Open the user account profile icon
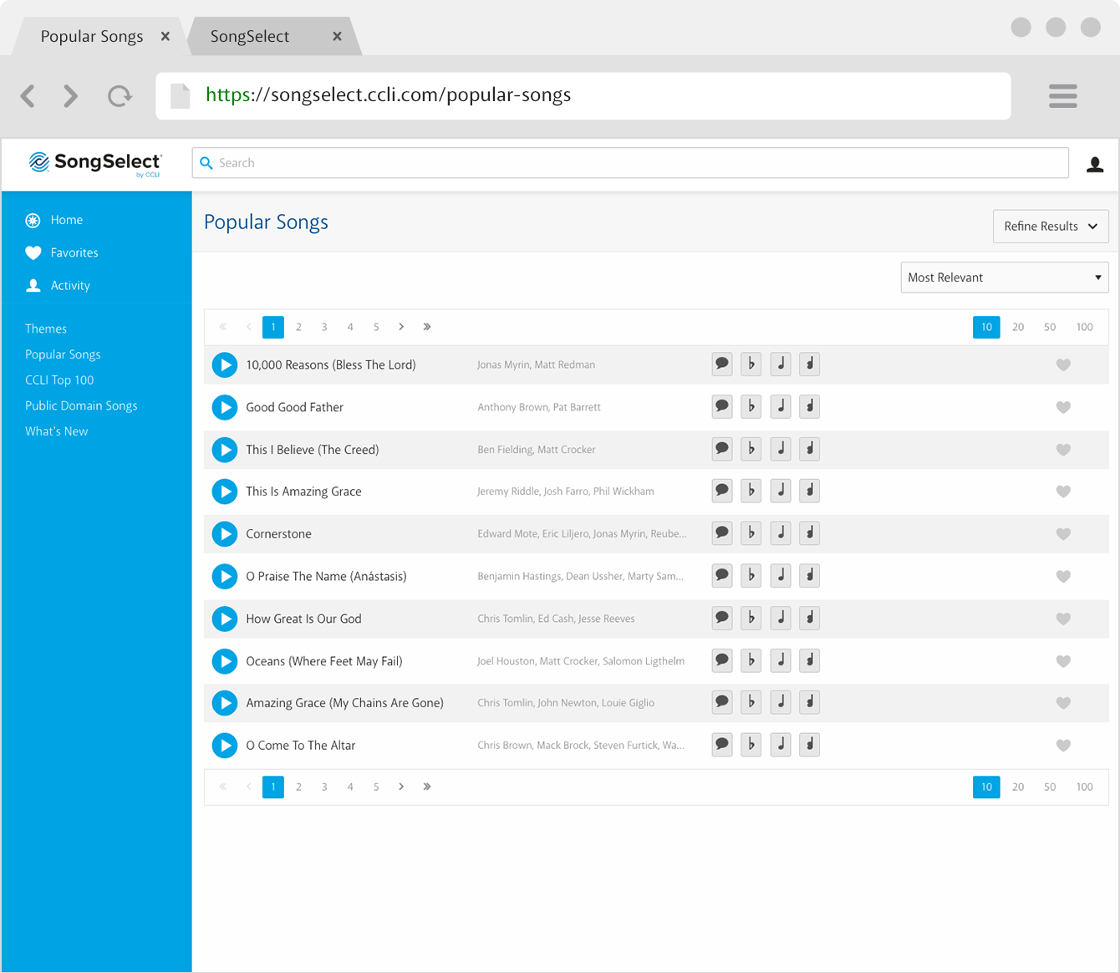 (x=1095, y=165)
